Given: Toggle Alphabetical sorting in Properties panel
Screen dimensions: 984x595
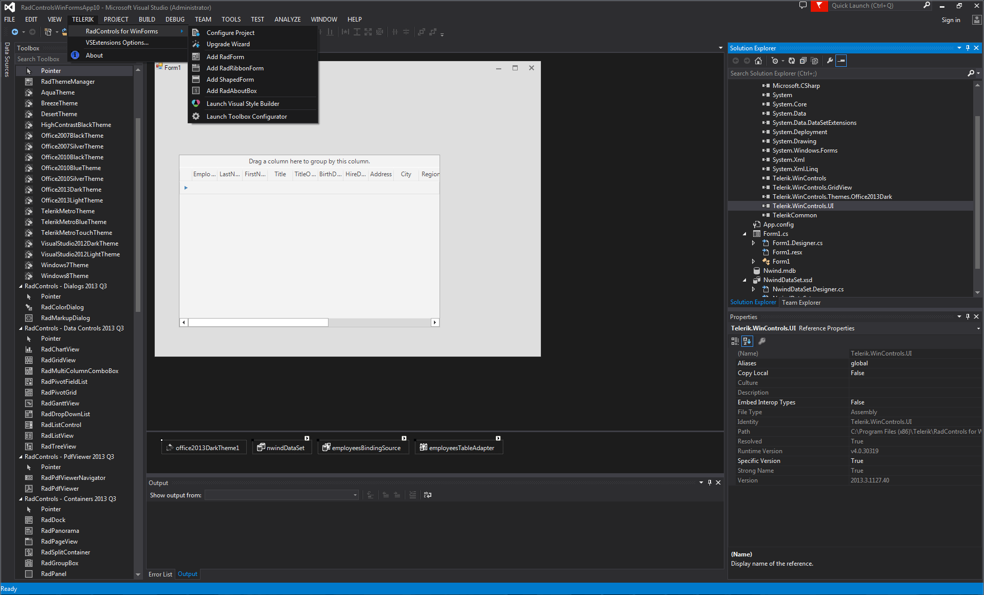Looking at the screenshot, I should pyautogui.click(x=747, y=341).
